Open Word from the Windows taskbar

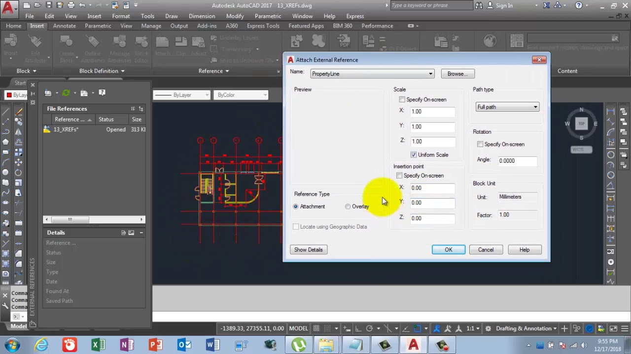tap(212, 345)
